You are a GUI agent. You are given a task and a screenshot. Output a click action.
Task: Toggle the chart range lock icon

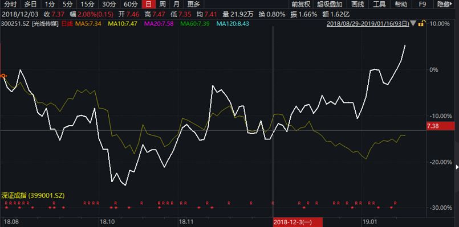421,24
